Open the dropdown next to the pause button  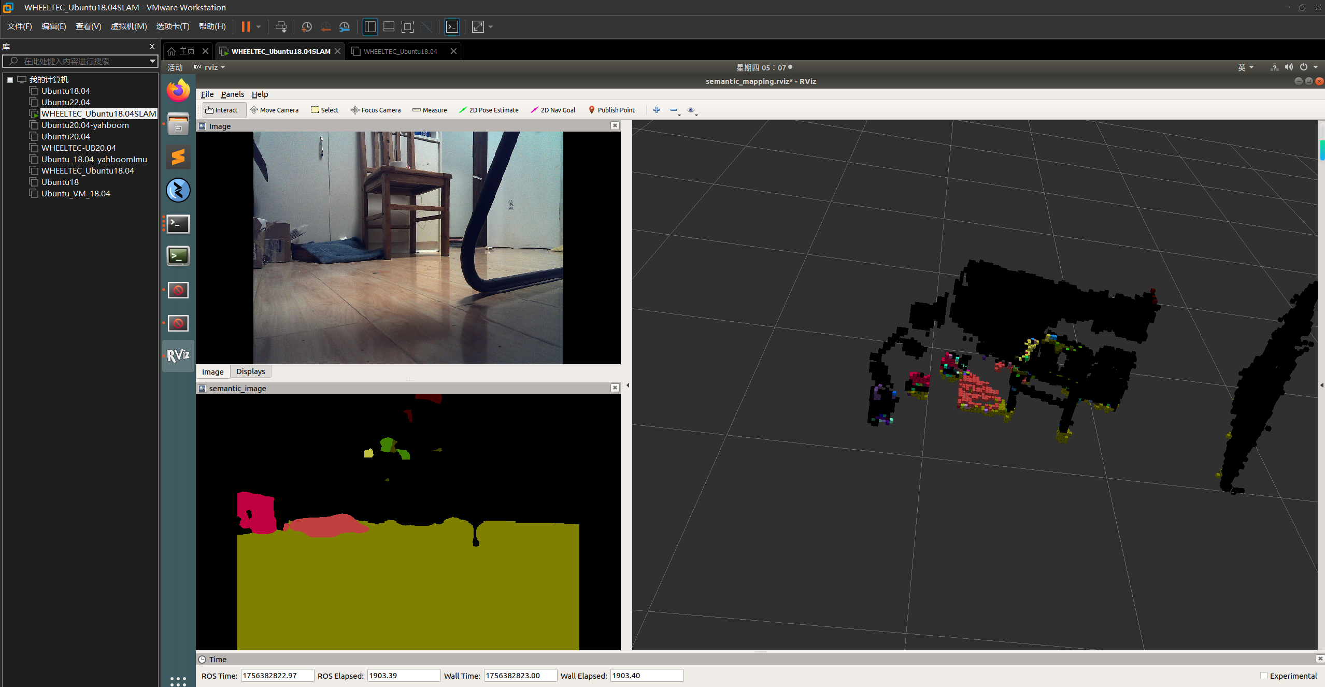pos(258,26)
